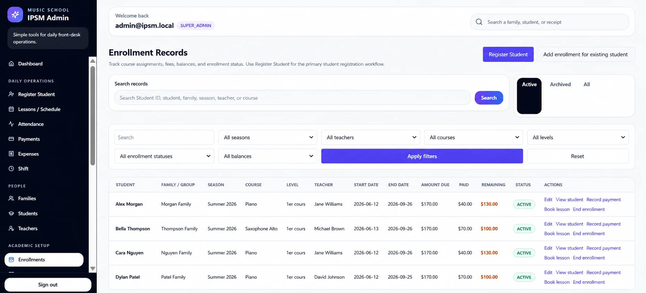The width and height of the screenshot is (646, 293).
Task: Sign out of the admin panel
Action: pyautogui.click(x=48, y=285)
